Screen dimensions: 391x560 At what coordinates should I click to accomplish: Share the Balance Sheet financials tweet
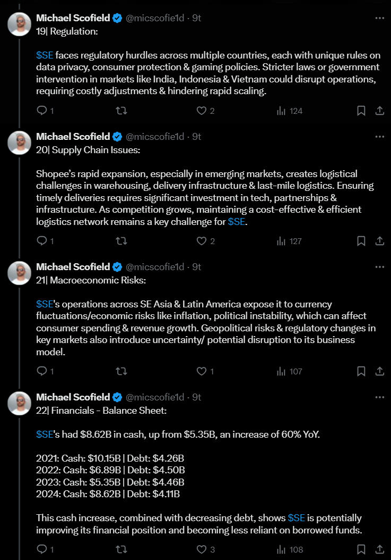[x=380, y=549]
